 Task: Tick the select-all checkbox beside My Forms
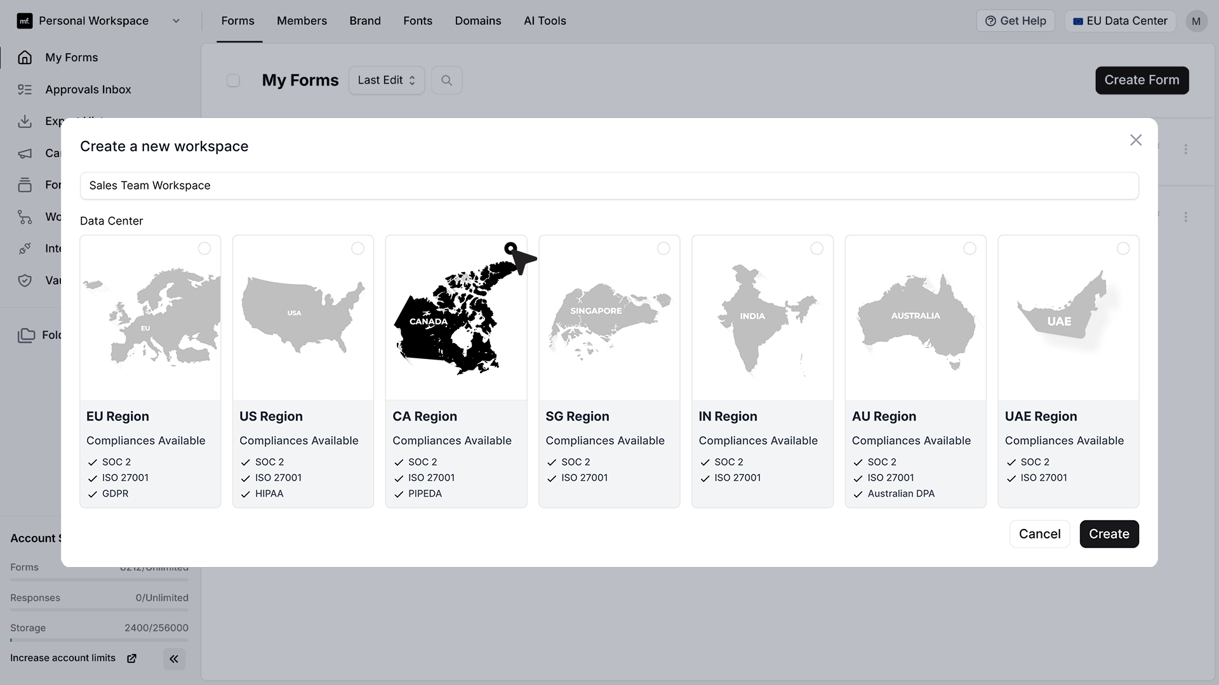click(x=233, y=81)
